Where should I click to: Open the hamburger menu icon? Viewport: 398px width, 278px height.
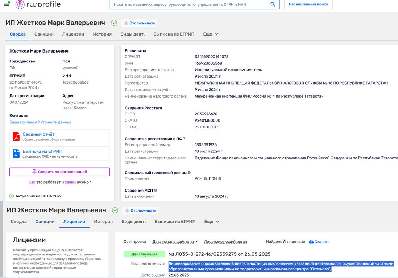[x=7, y=5]
